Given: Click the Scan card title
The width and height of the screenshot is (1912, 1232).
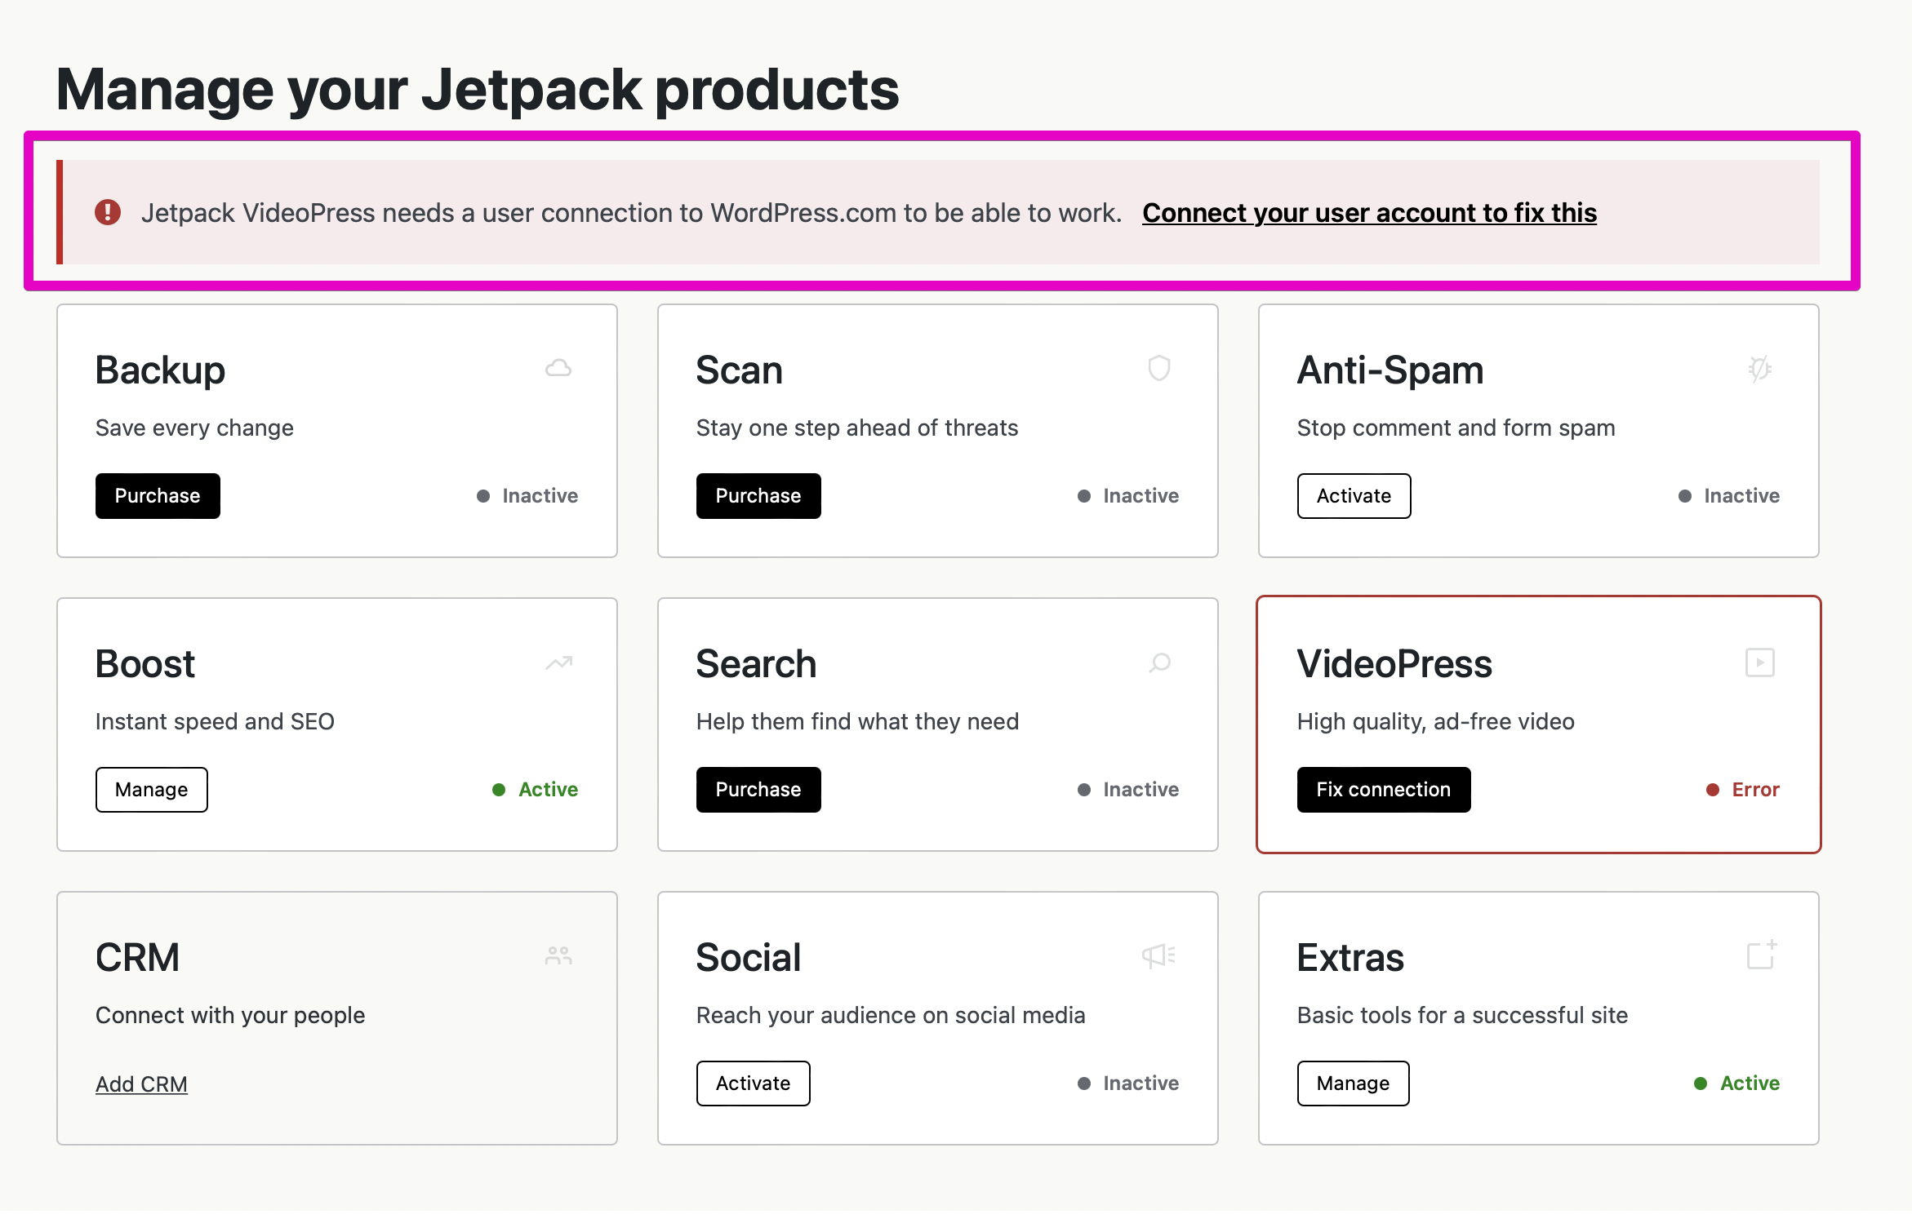Looking at the screenshot, I should 739,370.
